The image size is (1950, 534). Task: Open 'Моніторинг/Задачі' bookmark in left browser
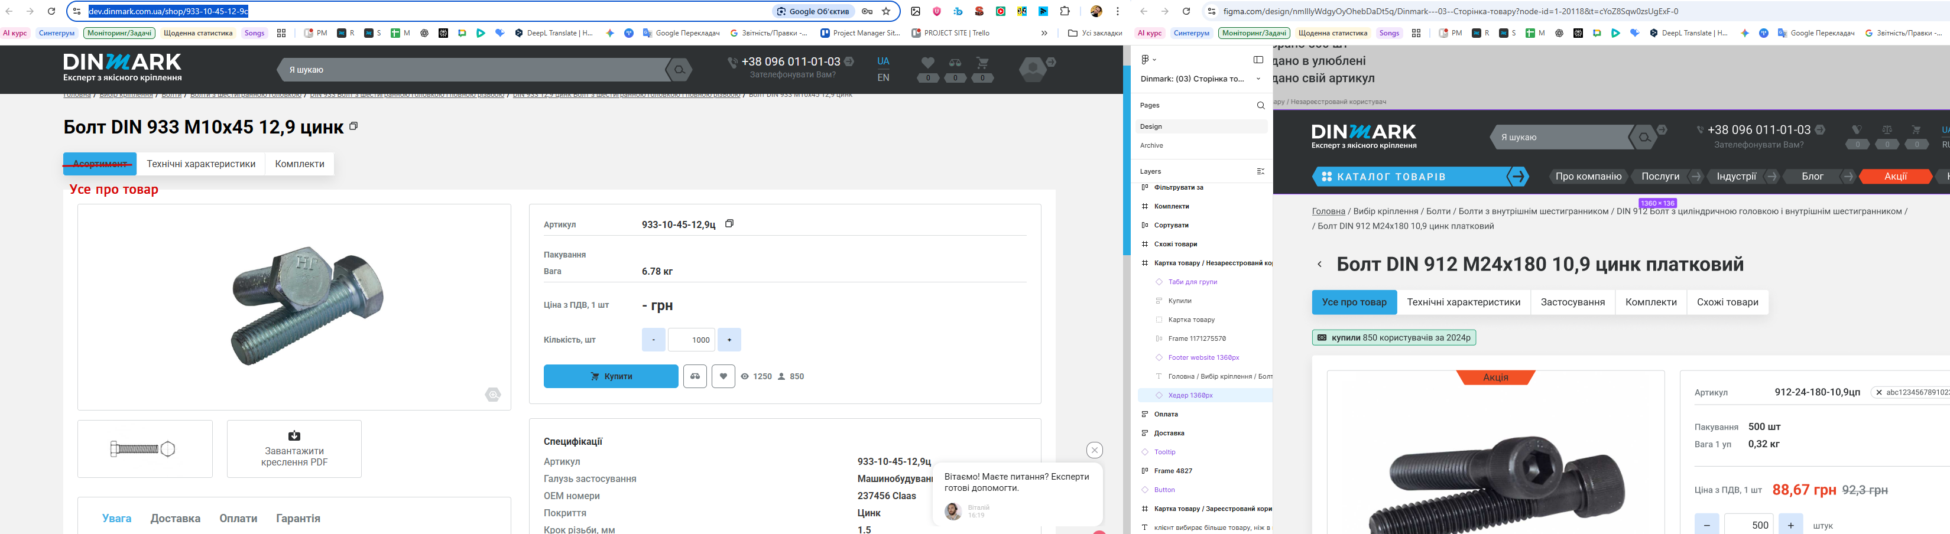pos(119,33)
